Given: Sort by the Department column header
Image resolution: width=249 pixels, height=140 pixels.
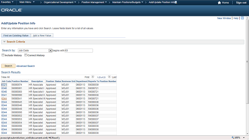Looking at the screenshot, I should 82,81.
